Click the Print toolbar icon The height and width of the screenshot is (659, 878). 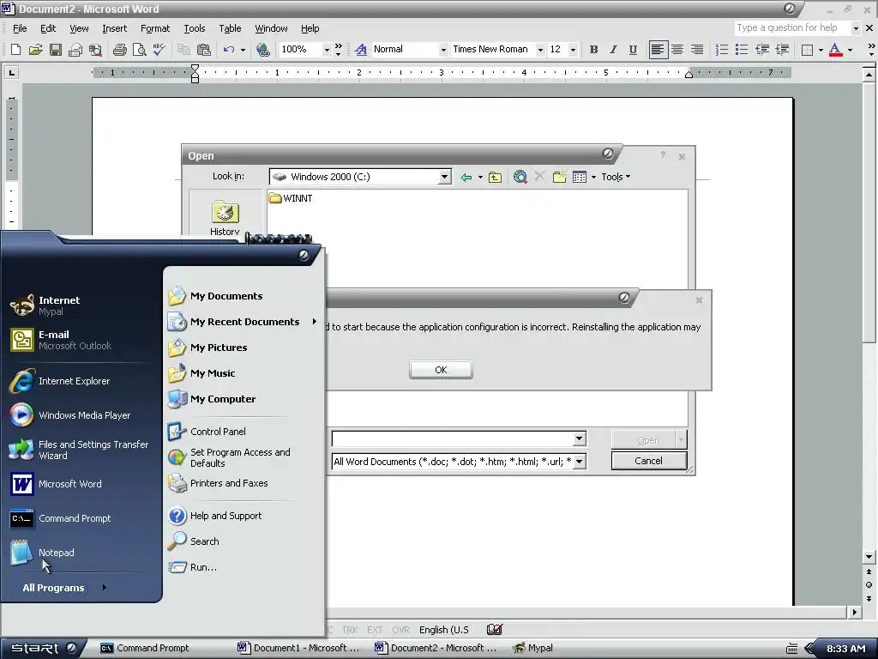click(x=118, y=49)
